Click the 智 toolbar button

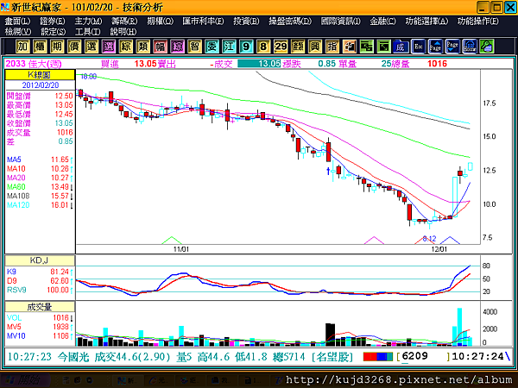(194, 47)
